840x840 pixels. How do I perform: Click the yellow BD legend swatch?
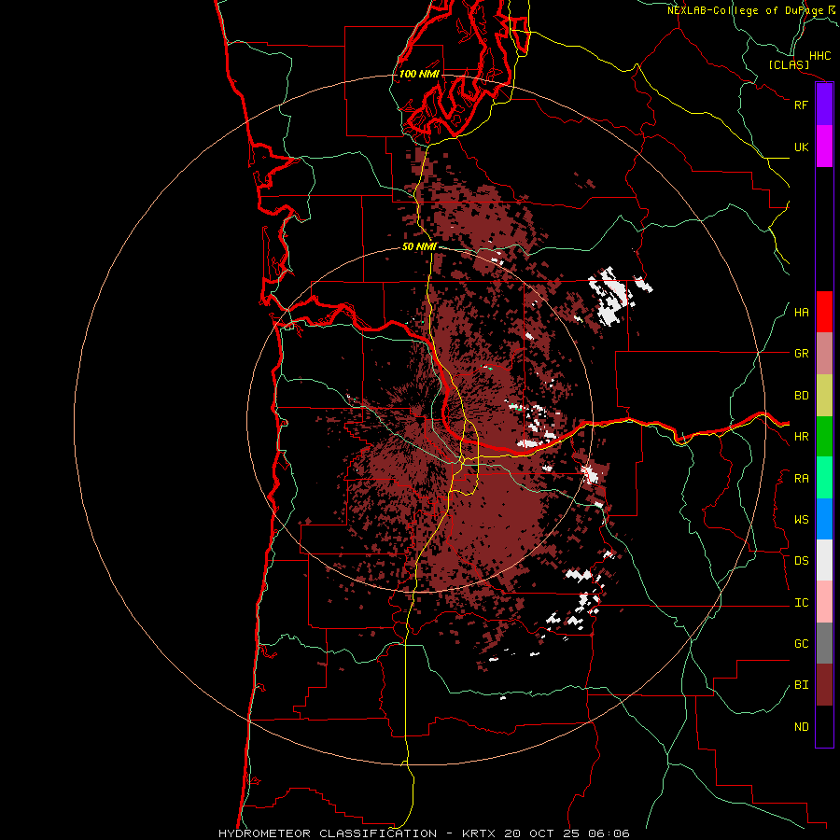click(x=824, y=396)
